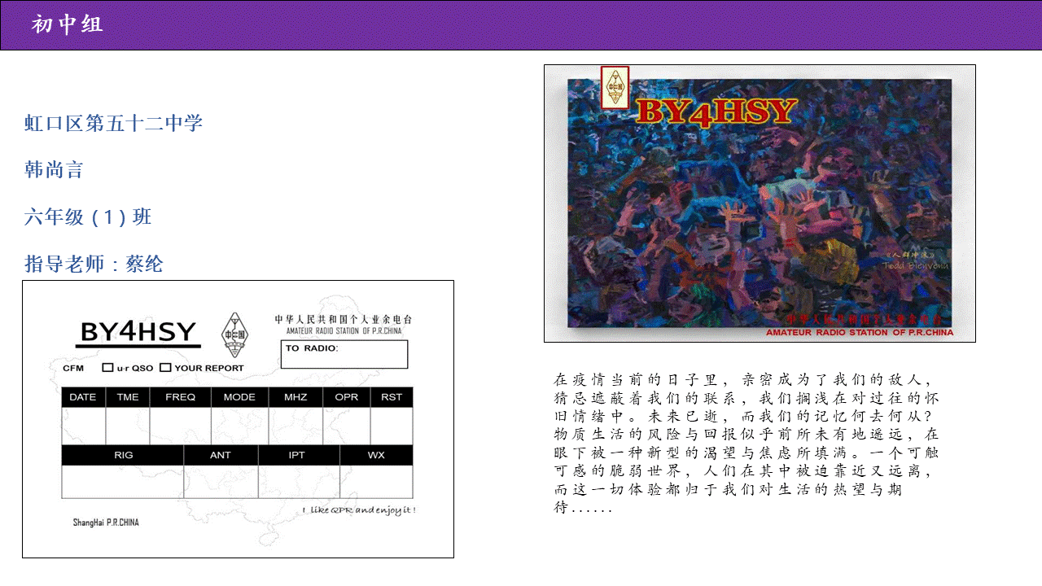
Task: Click the Todd Bienvenu signature on painting
Action: (x=916, y=265)
